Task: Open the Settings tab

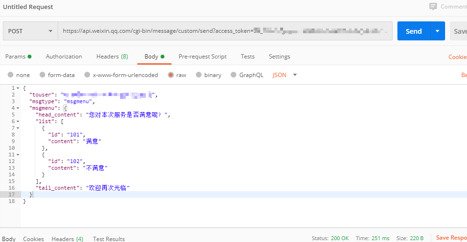Action: click(279, 57)
